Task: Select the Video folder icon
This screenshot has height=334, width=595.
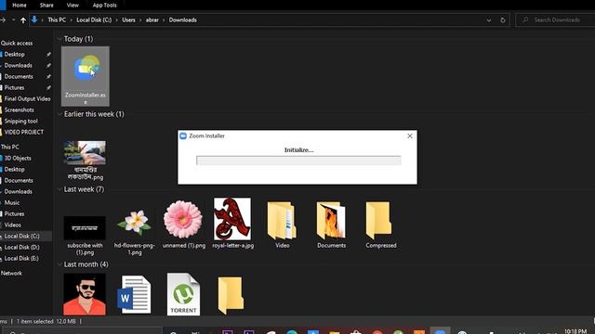Action: pyautogui.click(x=282, y=221)
